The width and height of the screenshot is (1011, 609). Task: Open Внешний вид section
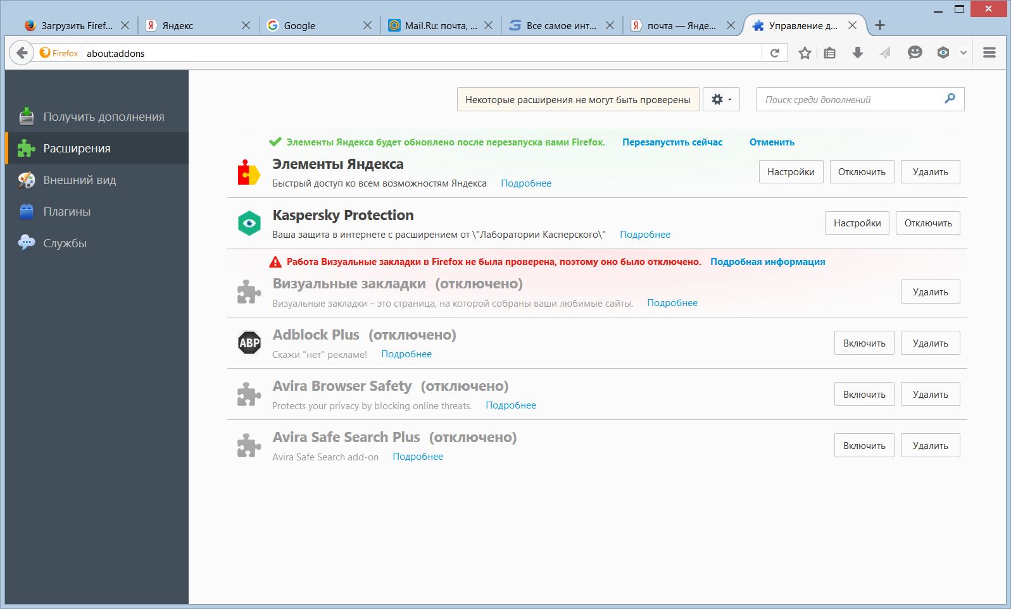(97, 180)
